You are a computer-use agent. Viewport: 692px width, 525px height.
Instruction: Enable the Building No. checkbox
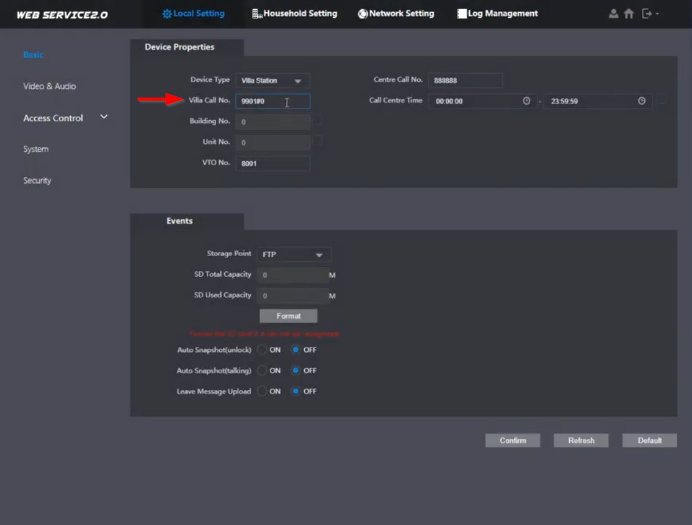pos(318,120)
